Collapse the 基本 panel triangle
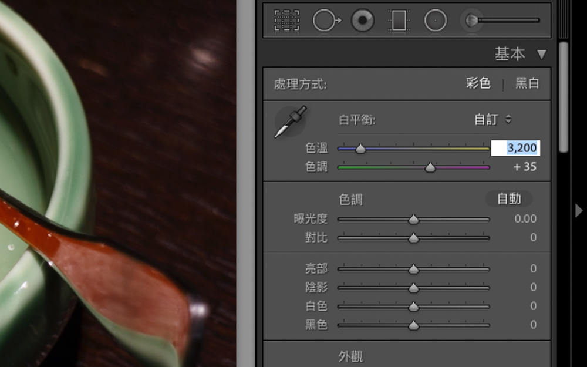587x367 pixels. 541,55
